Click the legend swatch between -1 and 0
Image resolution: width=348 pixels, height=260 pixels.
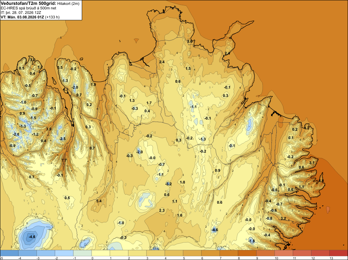pos(82,253)
